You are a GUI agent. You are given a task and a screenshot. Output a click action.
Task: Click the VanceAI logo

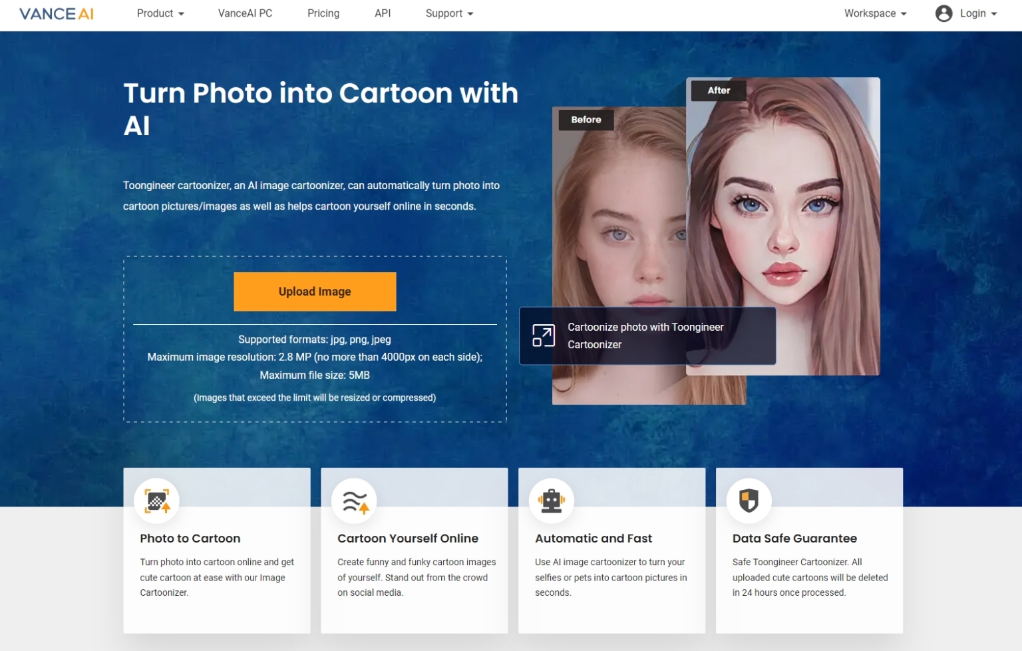tap(57, 13)
